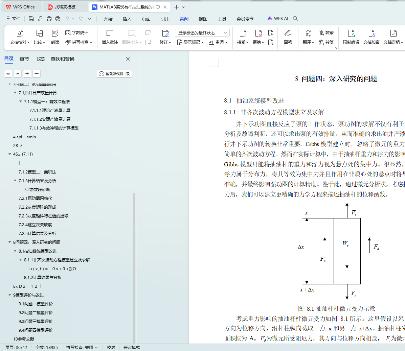The image size is (405, 351).
Task: Close the navigation pane
Action: pos(128,59)
